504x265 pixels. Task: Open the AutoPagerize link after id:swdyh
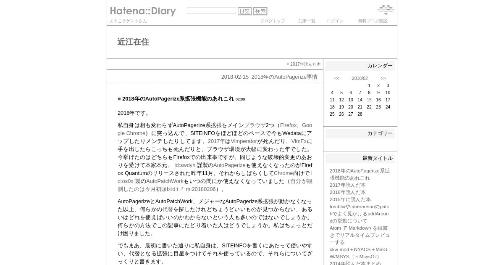(x=229, y=165)
